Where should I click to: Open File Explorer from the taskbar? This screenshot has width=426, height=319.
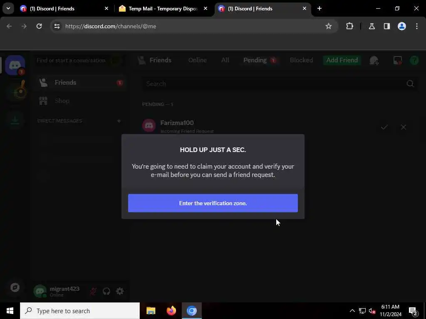tap(151, 311)
